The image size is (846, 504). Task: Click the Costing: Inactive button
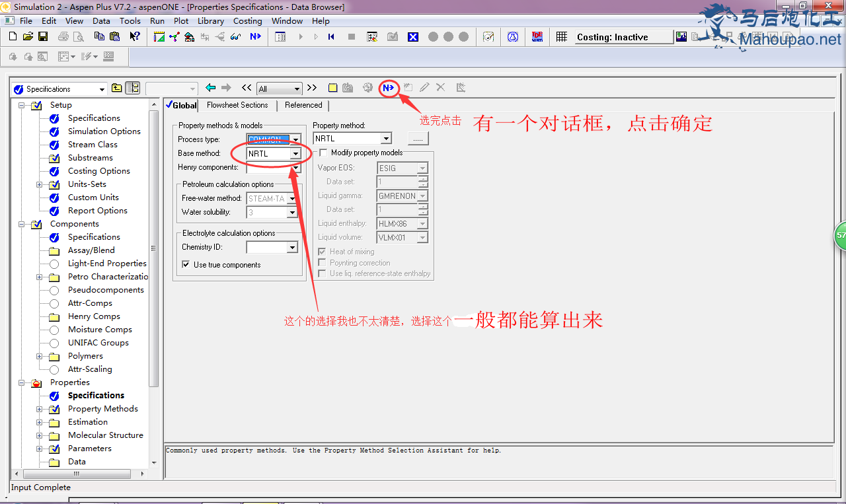click(x=623, y=37)
